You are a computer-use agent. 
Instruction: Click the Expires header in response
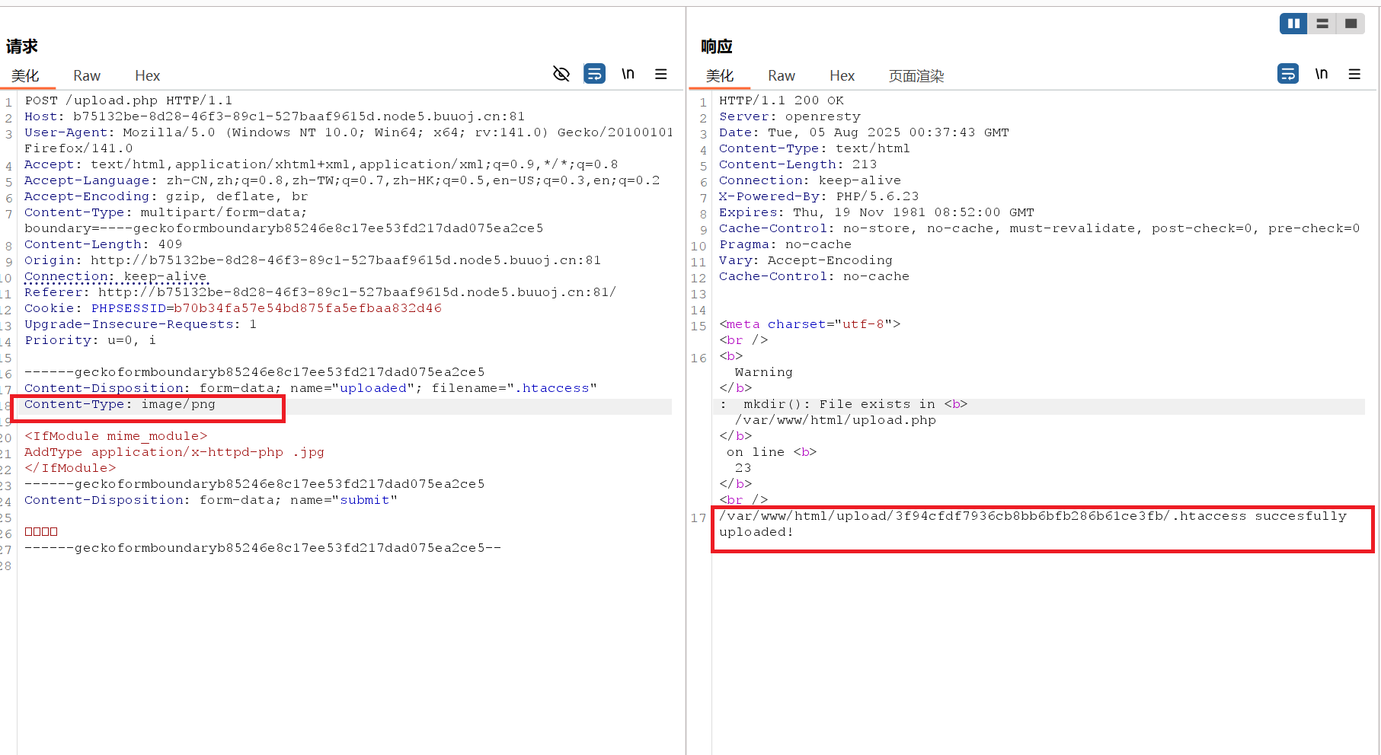(877, 212)
